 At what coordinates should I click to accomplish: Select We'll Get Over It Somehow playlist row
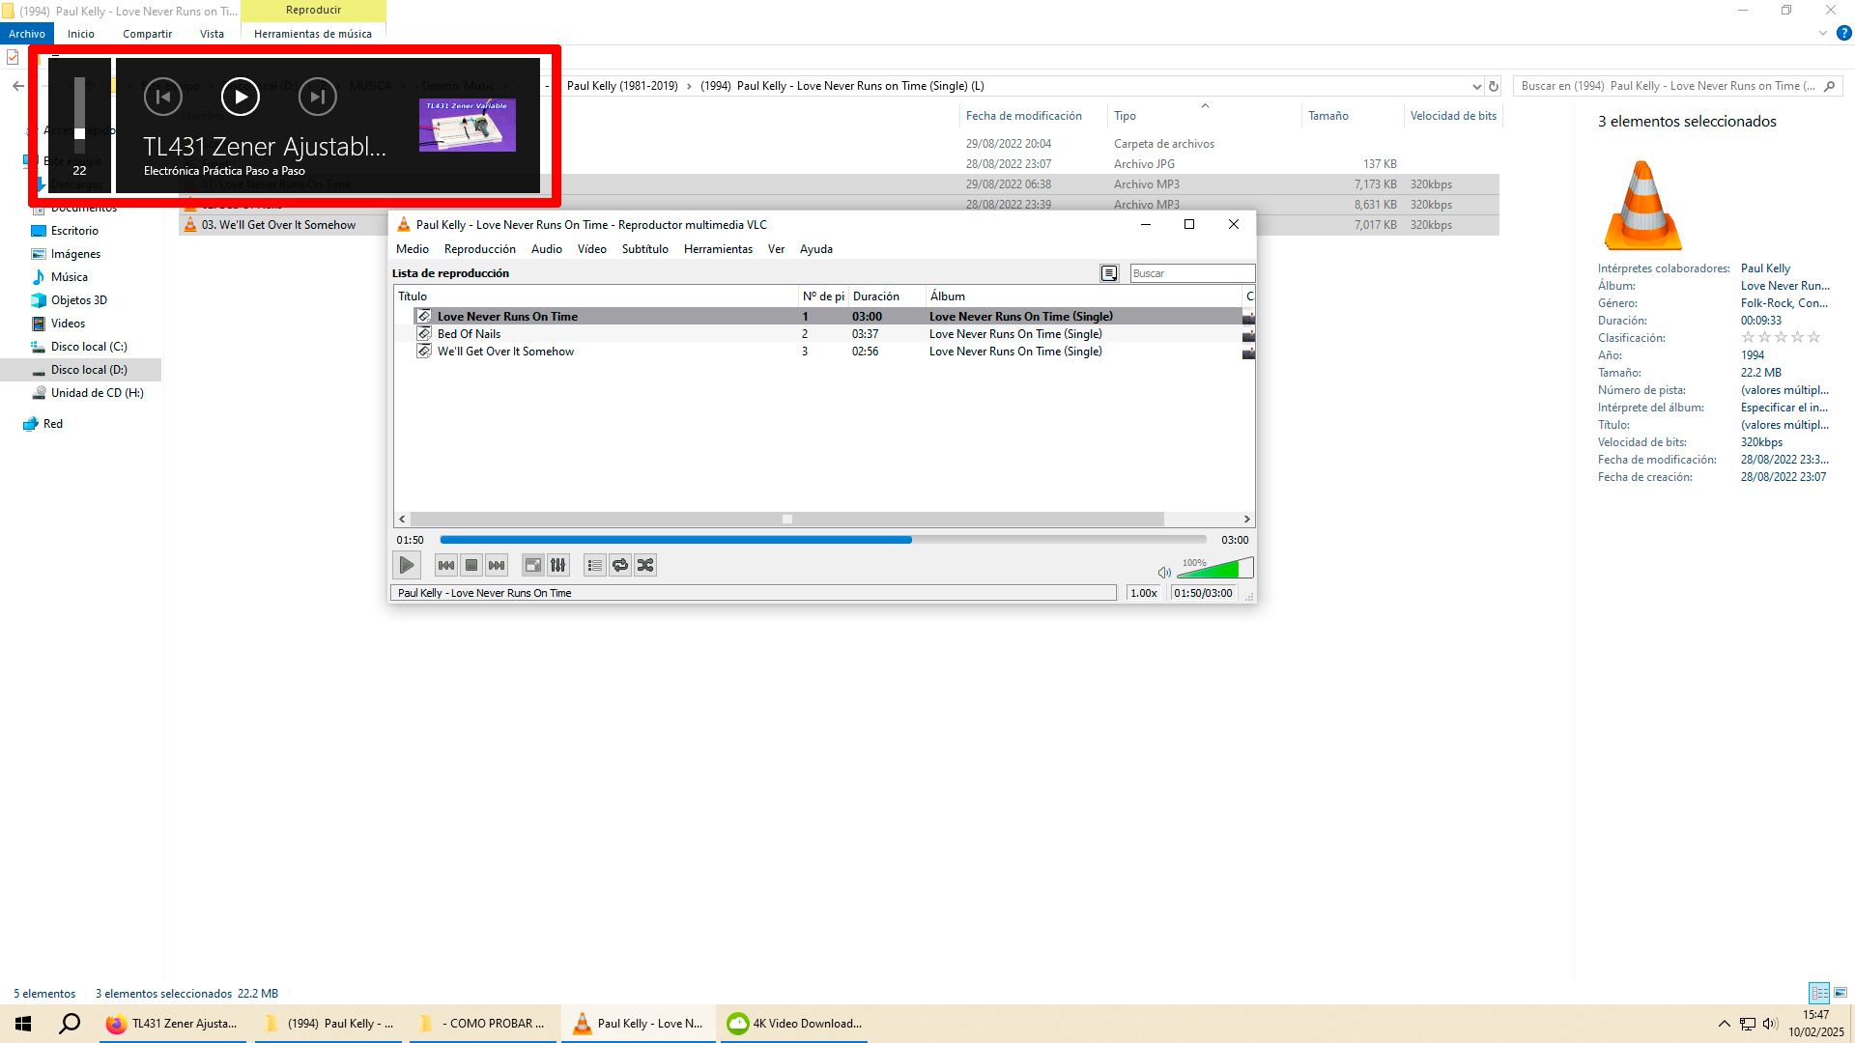823,352
